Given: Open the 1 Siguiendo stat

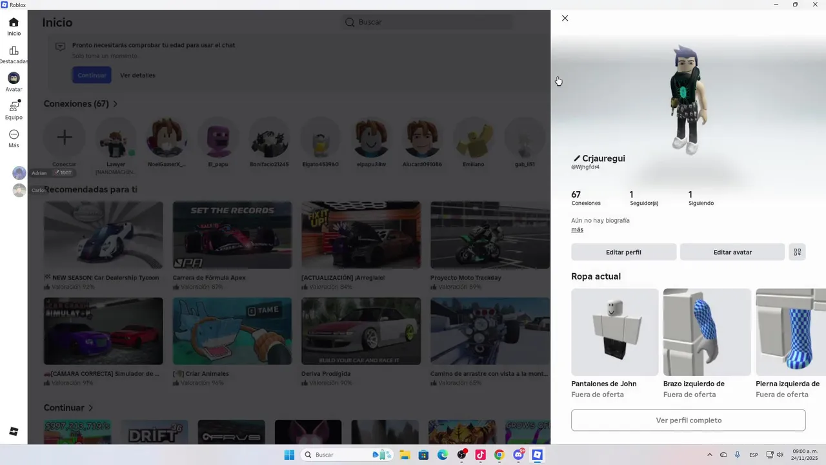Looking at the screenshot, I should click(701, 198).
